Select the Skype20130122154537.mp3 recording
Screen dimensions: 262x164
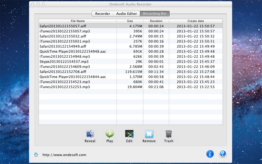point(64,61)
